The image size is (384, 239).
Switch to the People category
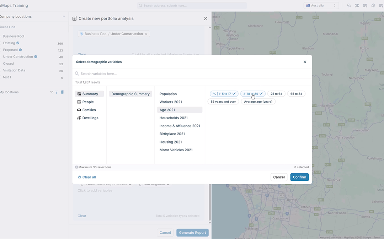click(88, 102)
